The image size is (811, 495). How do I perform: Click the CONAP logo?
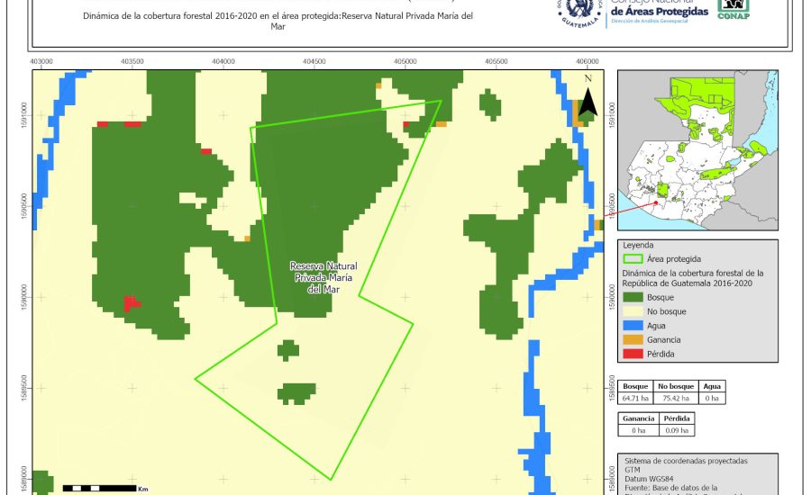pyautogui.click(x=733, y=9)
